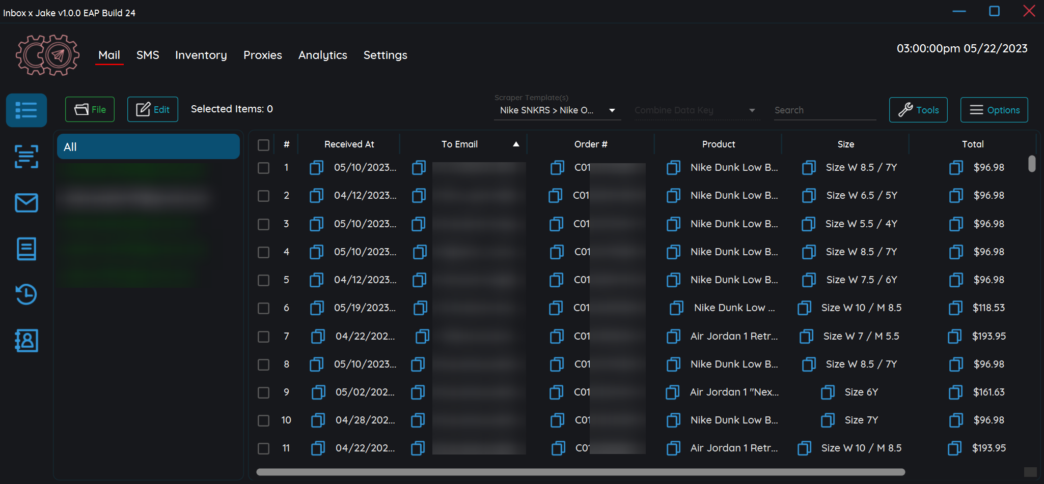Copy To Email value in row 2

coord(419,195)
